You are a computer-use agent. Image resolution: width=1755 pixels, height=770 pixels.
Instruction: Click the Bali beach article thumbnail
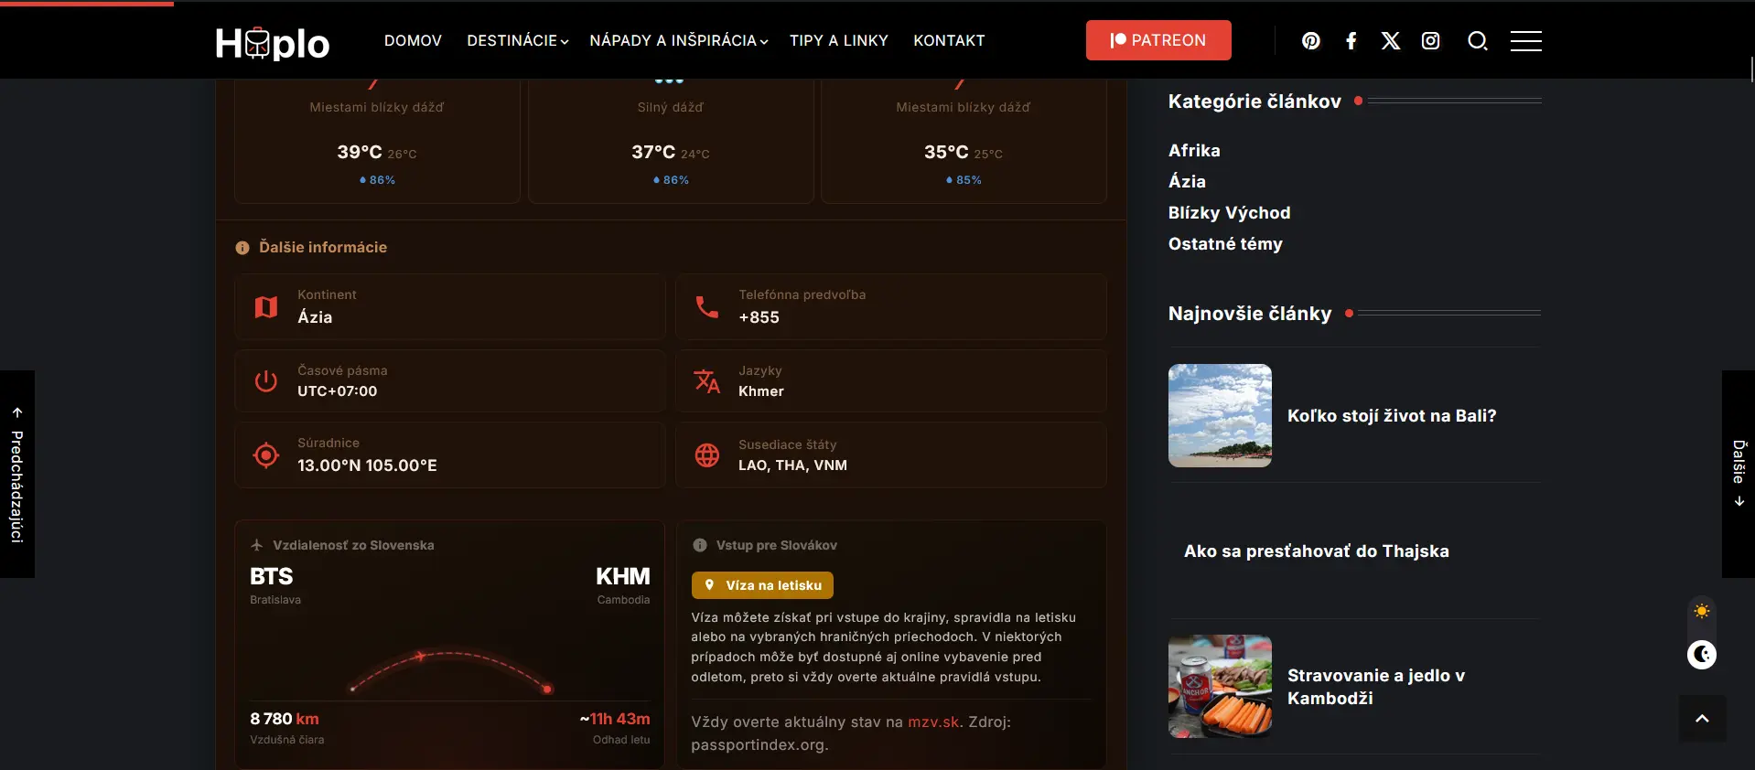point(1220,416)
